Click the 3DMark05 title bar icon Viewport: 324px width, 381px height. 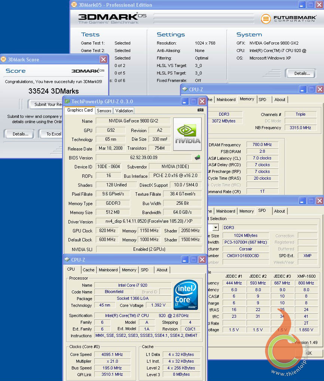click(74, 4)
